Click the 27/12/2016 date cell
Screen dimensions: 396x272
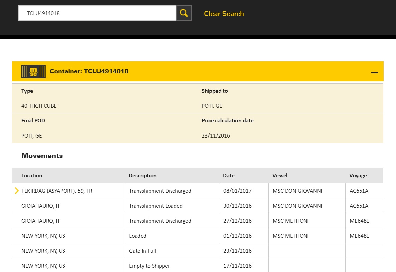[x=237, y=221]
